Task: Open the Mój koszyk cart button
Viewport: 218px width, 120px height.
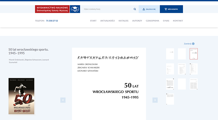Action: tap(171, 9)
